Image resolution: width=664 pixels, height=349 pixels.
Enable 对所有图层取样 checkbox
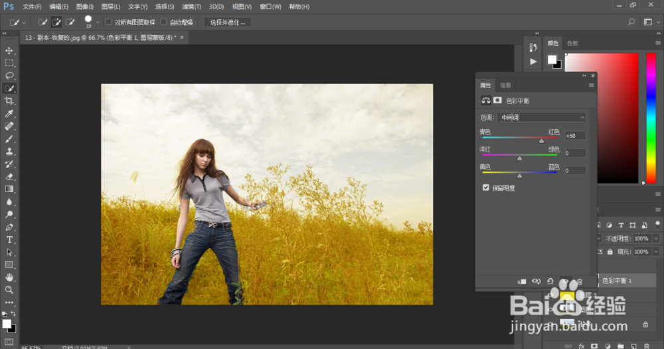pos(109,22)
